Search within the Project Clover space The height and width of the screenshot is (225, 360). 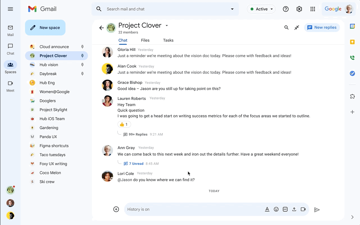(286, 28)
